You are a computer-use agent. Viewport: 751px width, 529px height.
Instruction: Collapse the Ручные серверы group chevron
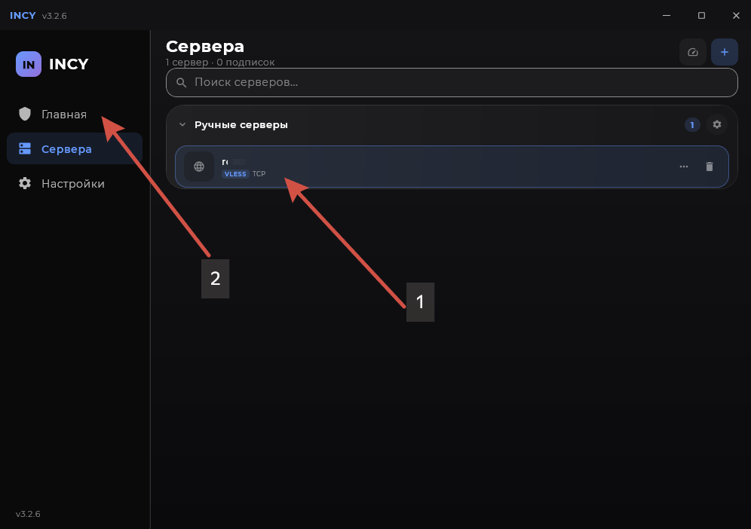(182, 124)
